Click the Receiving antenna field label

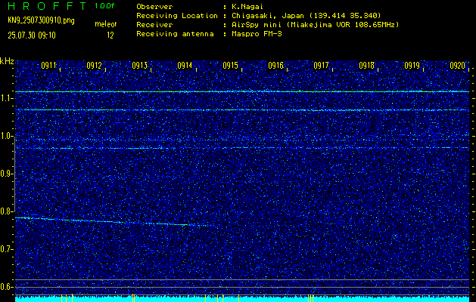click(175, 34)
